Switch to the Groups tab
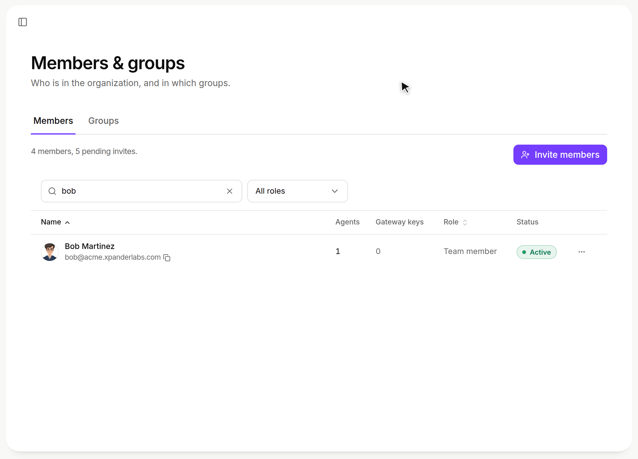The height and width of the screenshot is (459, 638). pos(104,121)
